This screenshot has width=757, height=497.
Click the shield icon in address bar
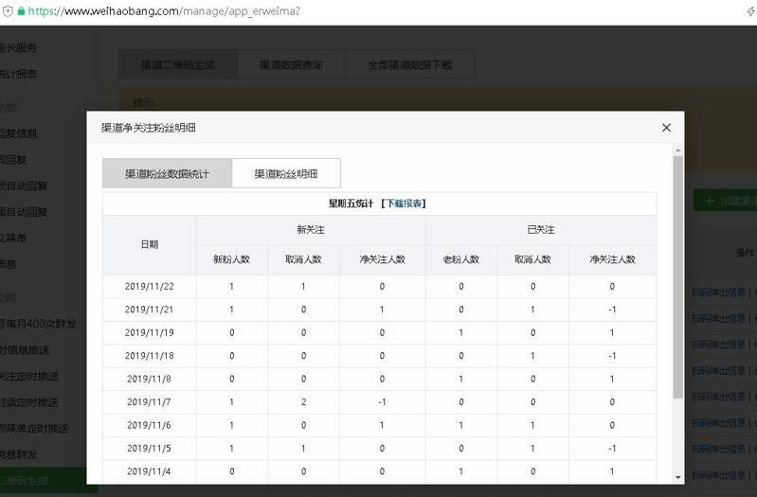[x=8, y=11]
